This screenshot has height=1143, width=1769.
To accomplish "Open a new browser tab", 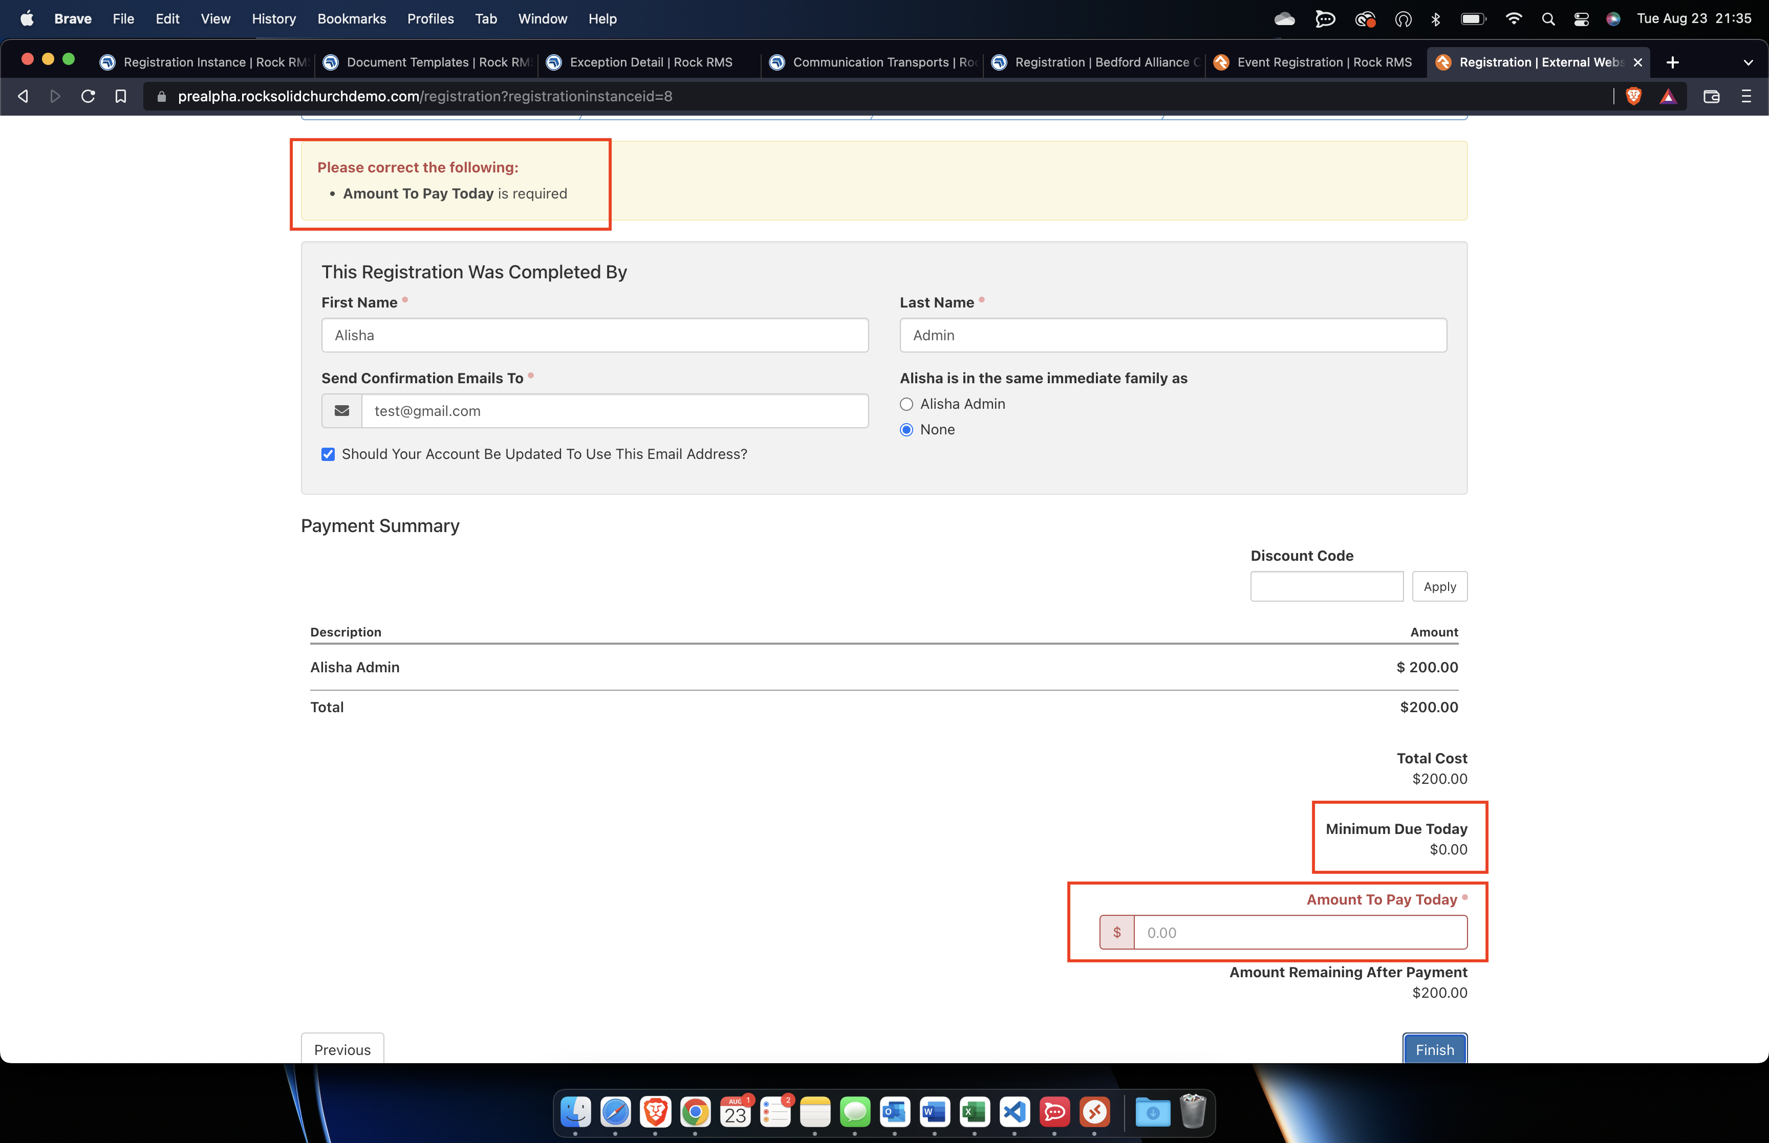I will (x=1672, y=62).
